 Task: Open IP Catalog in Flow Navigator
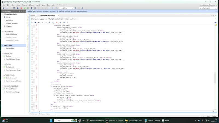[x=8, y=26]
